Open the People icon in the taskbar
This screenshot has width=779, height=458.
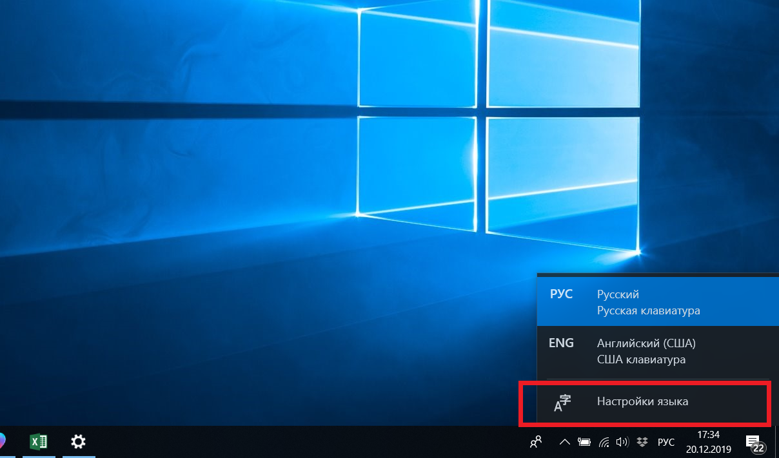pos(535,442)
